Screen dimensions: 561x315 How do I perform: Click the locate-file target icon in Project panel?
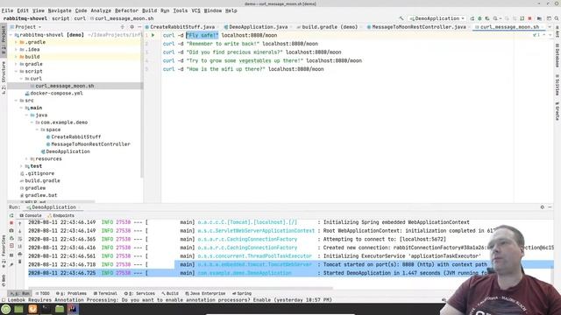(123, 27)
